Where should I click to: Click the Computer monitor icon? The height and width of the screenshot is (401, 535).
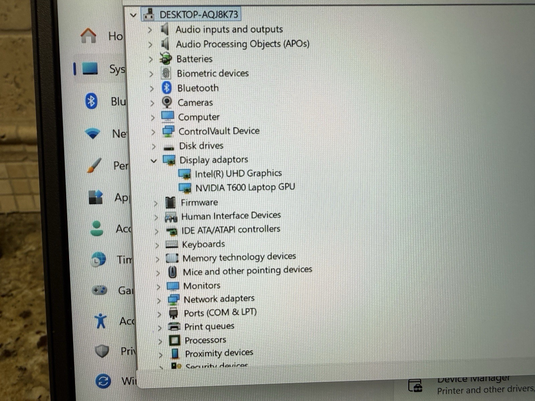[168, 117]
